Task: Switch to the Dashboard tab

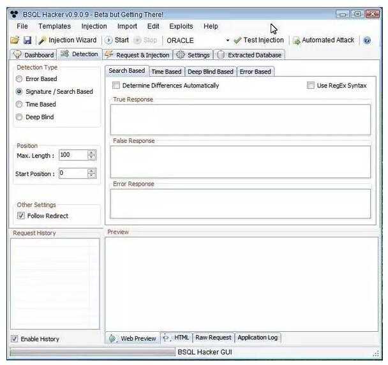Action: pos(33,55)
